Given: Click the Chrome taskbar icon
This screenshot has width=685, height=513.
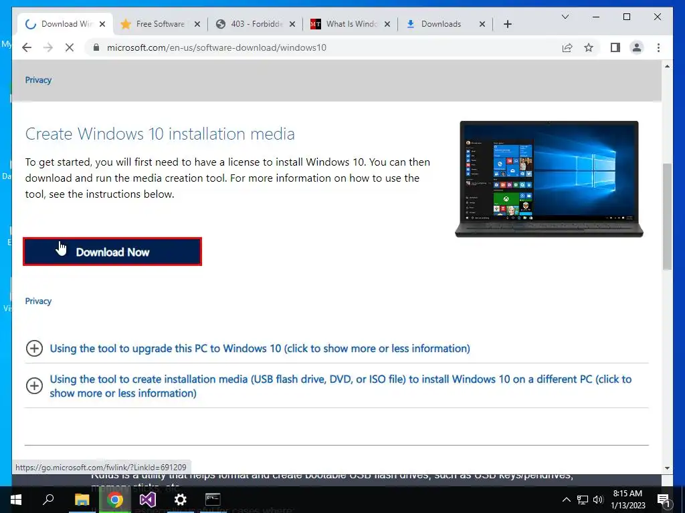Looking at the screenshot, I should [x=114, y=500].
